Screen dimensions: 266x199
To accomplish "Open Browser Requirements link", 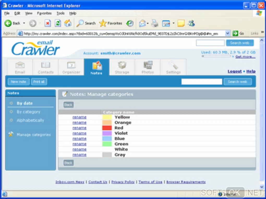I will pyautogui.click(x=186, y=182).
